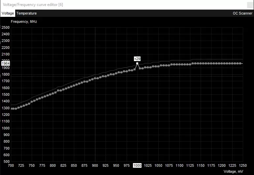The width and height of the screenshot is (254, 175).
Task: Select the first curve point at 700 mV
Action: [x=11, y=109]
